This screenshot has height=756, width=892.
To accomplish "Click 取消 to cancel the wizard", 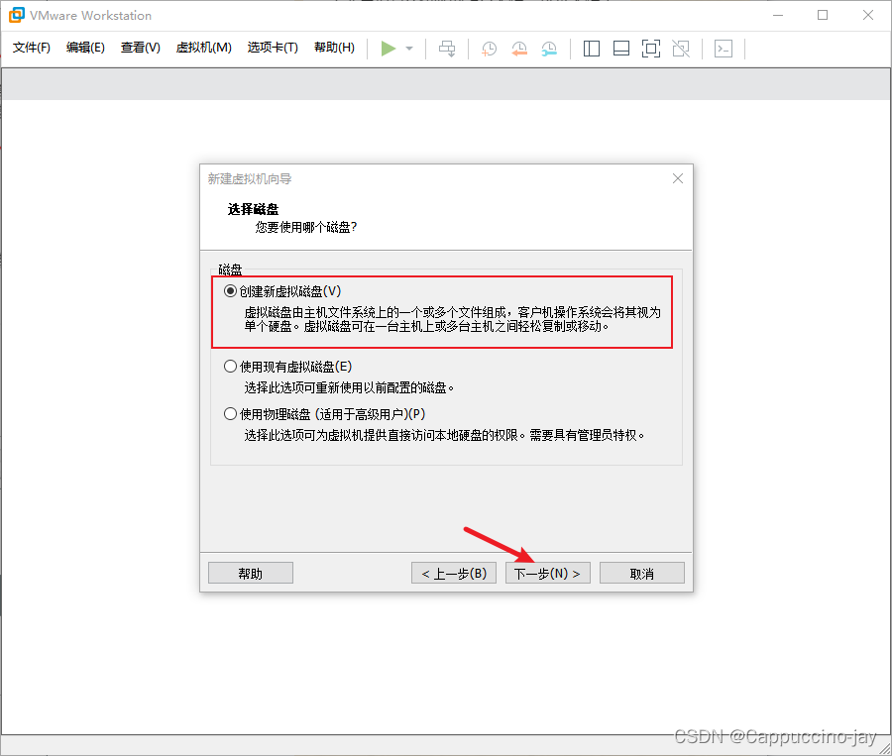I will point(642,573).
